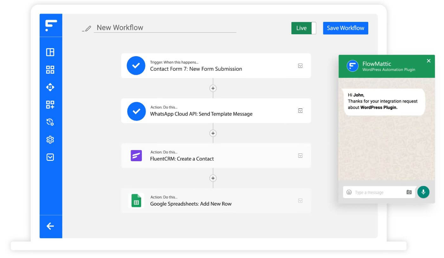
Task: Toggle the Live workflow switch
Action: (x=304, y=28)
